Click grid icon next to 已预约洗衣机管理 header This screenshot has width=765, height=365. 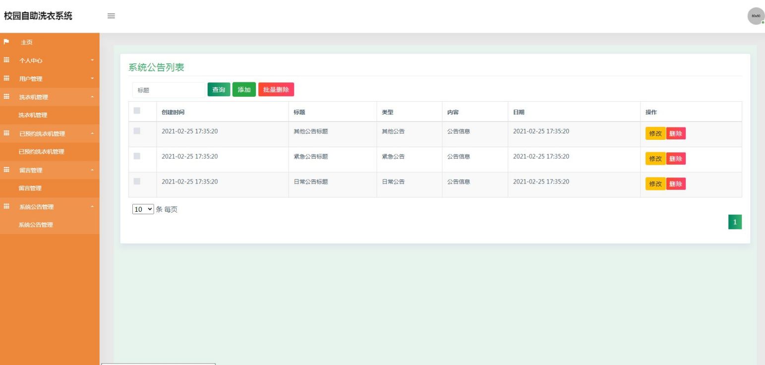pyautogui.click(x=6, y=133)
